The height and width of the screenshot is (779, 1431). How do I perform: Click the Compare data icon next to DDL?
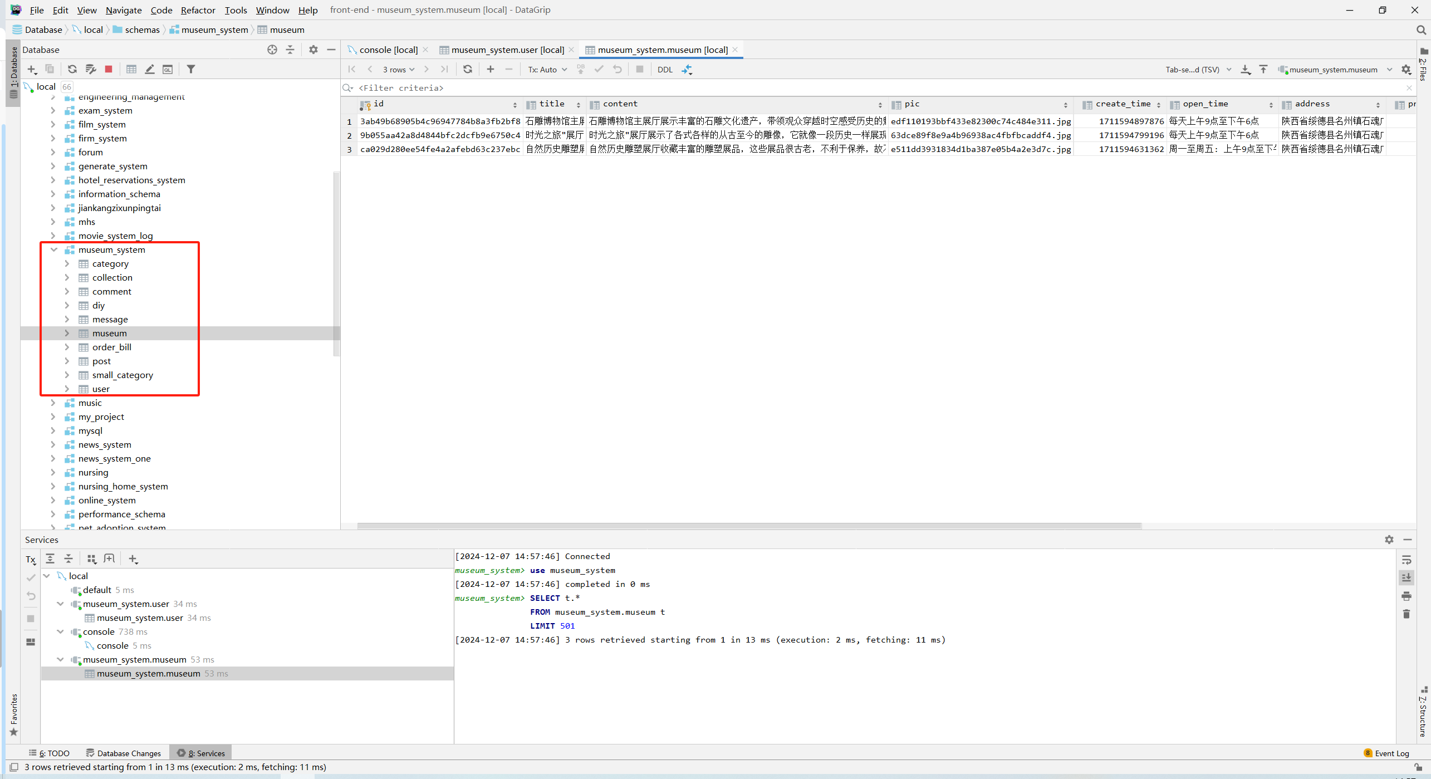(x=687, y=69)
